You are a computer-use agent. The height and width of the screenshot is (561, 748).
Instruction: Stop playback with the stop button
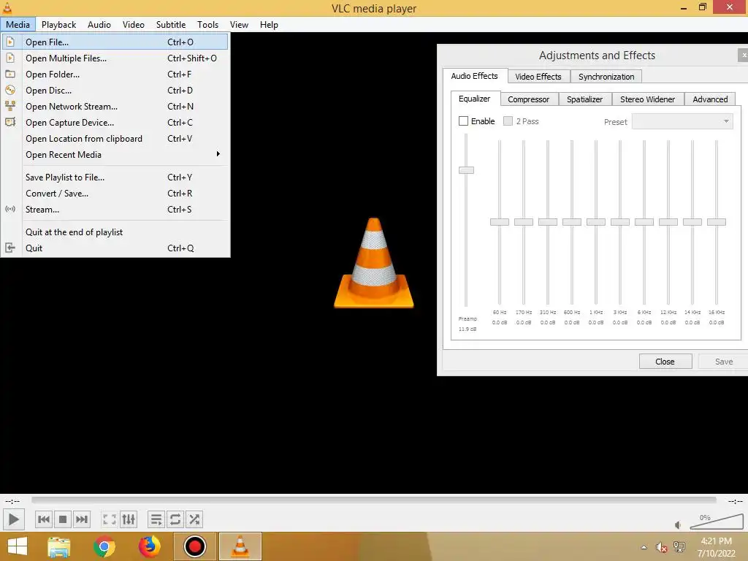(x=63, y=519)
